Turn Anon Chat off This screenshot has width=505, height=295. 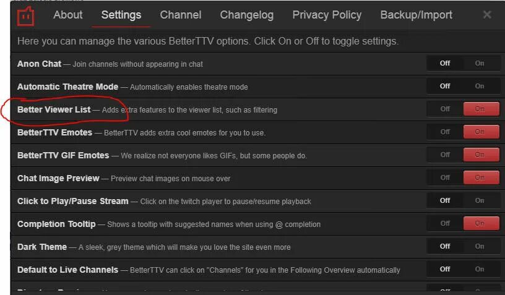pos(445,63)
